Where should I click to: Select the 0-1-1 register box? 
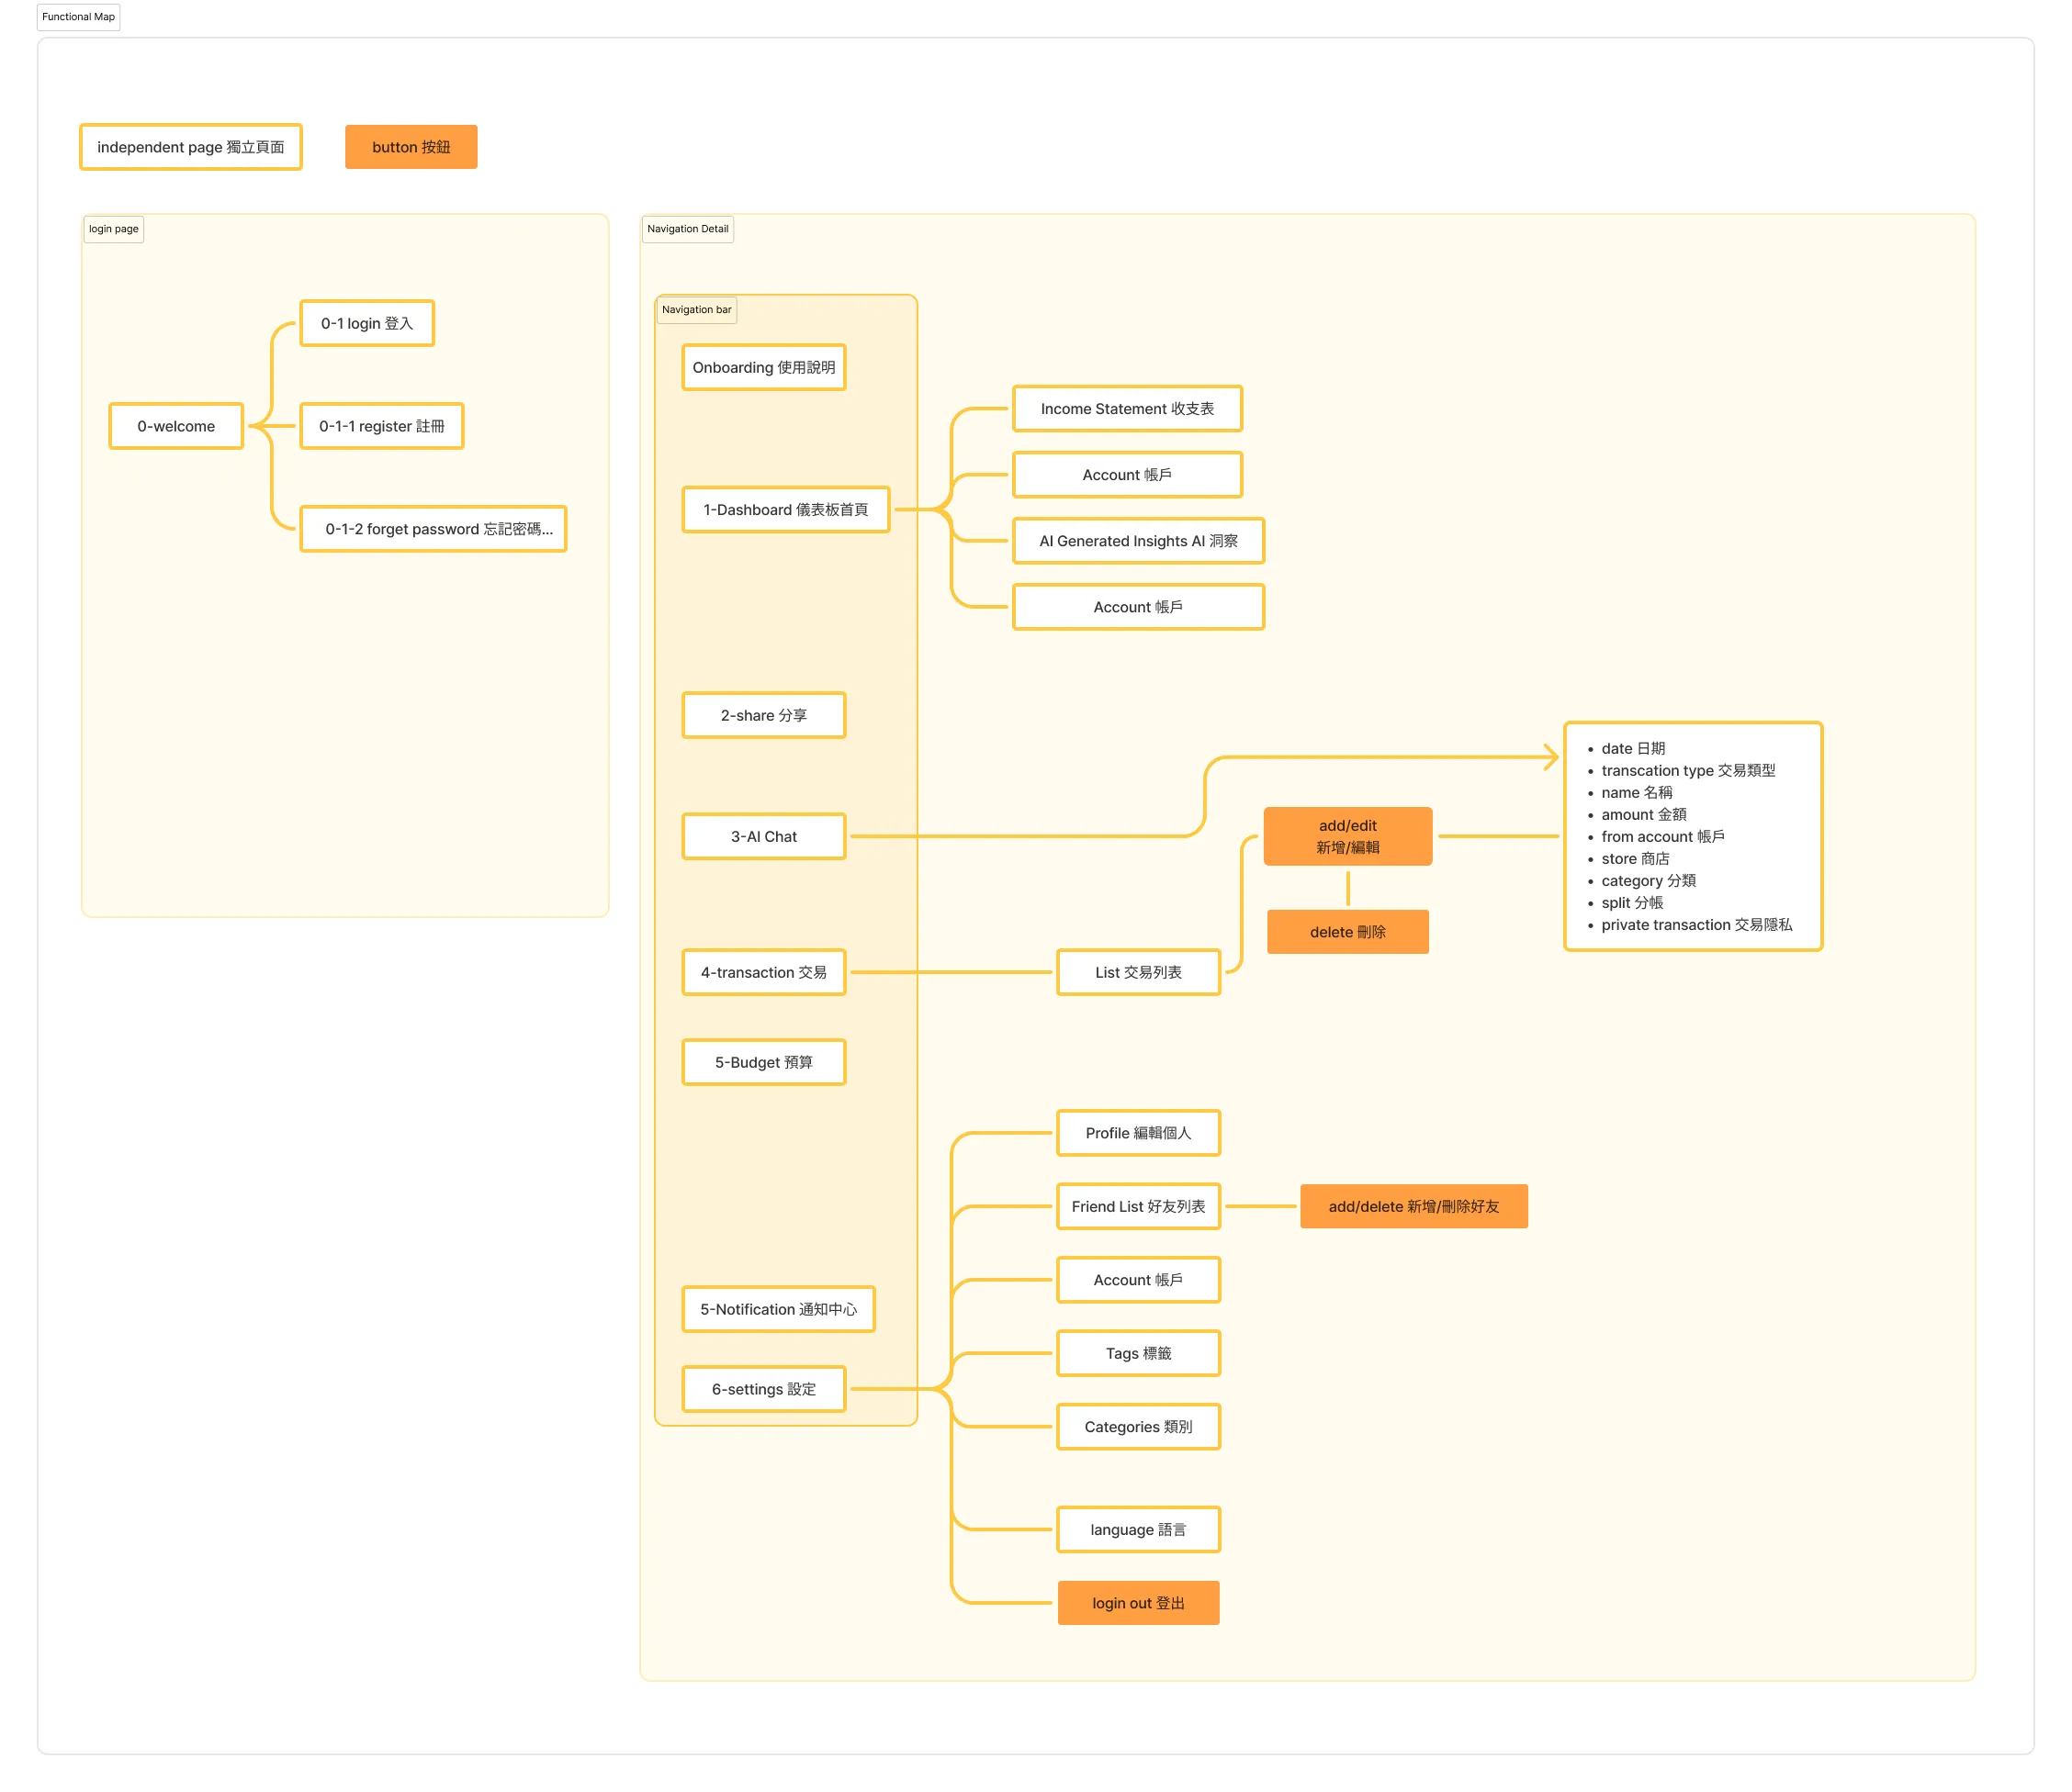click(381, 426)
